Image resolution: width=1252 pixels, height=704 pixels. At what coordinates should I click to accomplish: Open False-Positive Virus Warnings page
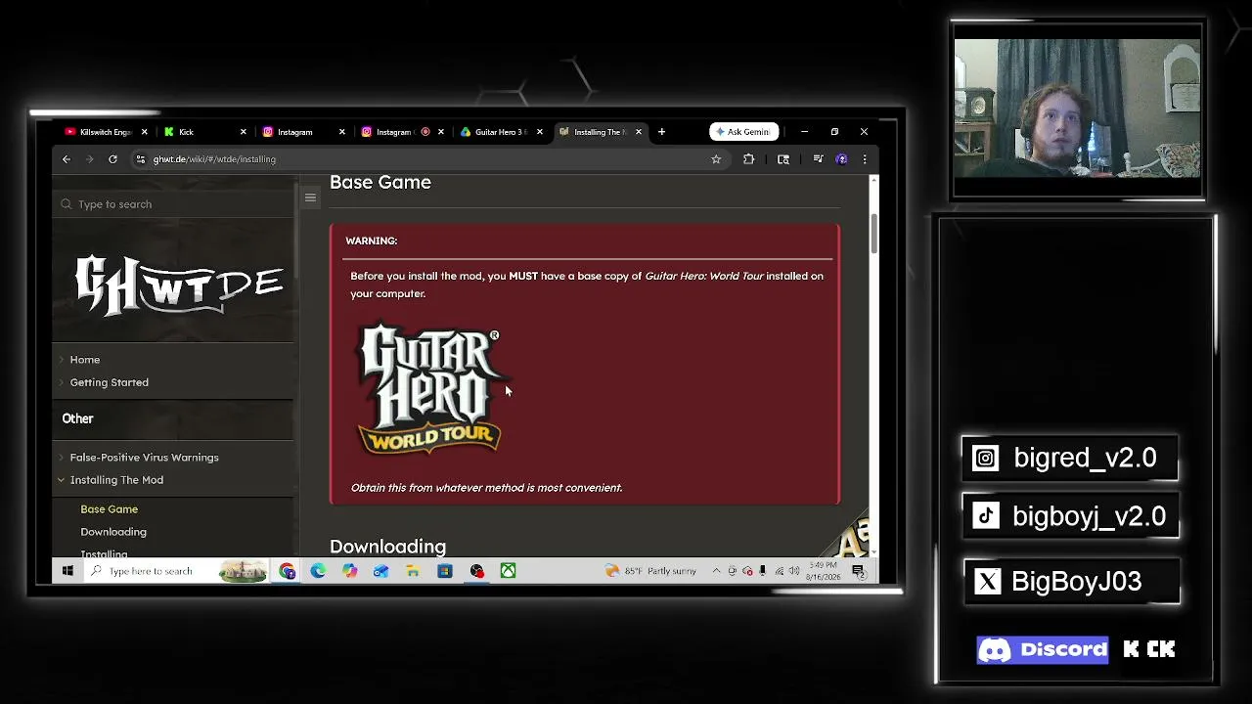(x=145, y=458)
